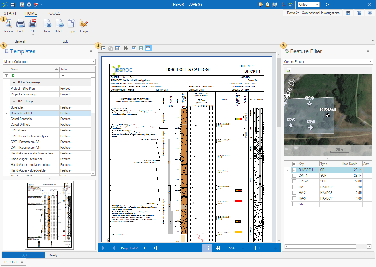Show the document outline icon in preview toolbar
The width and height of the screenshot is (376, 267).
(x=103, y=48)
